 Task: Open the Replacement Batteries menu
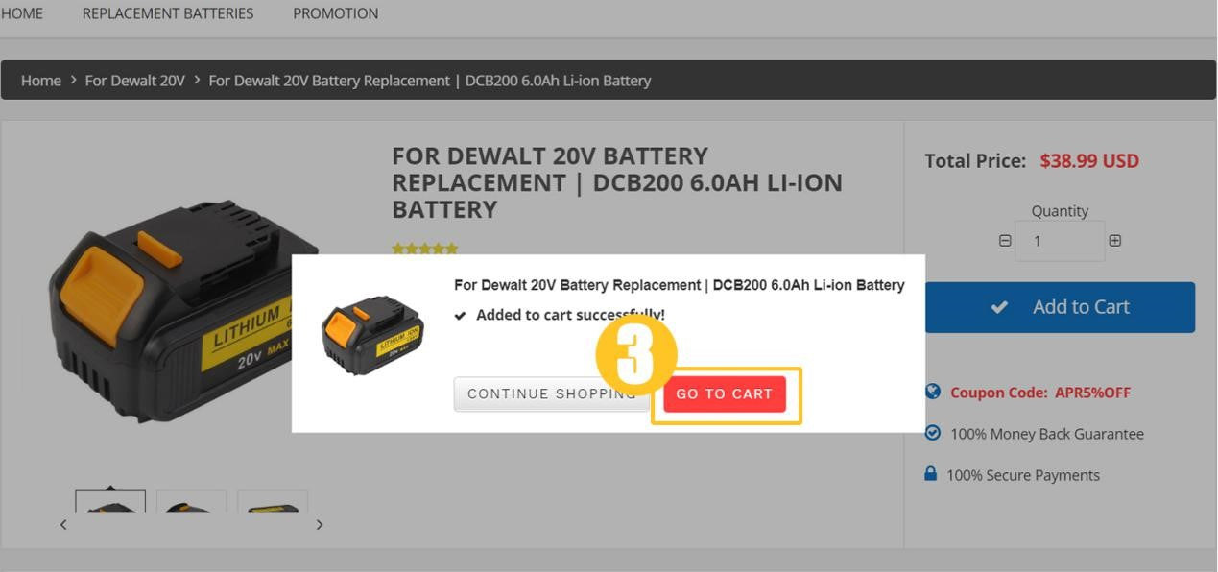pyautogui.click(x=168, y=13)
